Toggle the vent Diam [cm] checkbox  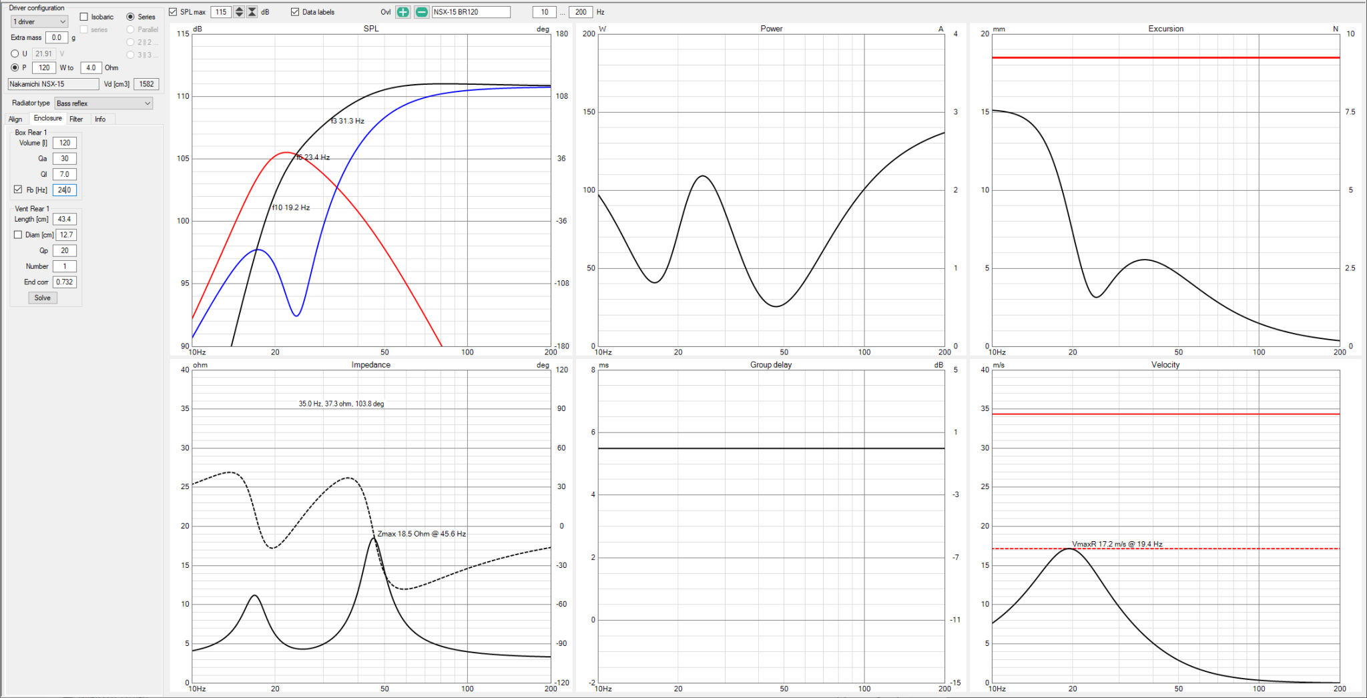coord(18,235)
